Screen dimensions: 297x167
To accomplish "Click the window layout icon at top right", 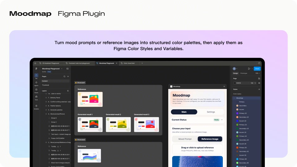I will pyautogui.click(x=259, y=63).
